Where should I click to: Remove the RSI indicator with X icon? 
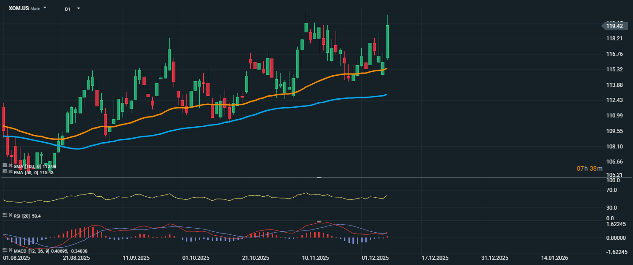(10, 215)
